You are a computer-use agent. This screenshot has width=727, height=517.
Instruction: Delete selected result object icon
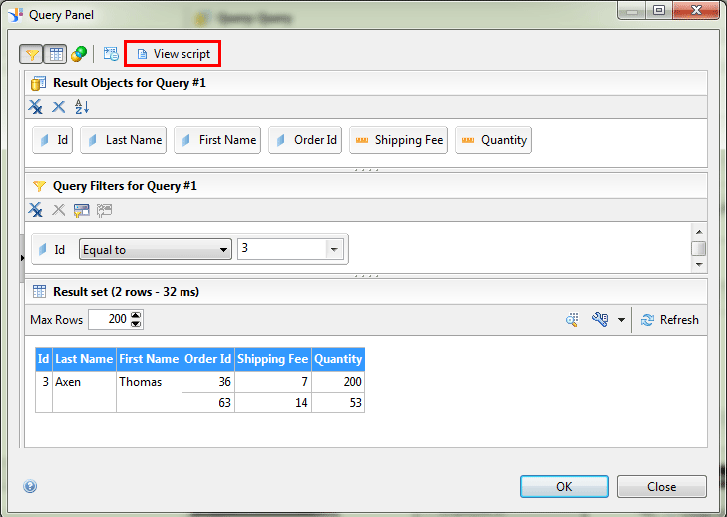point(59,107)
